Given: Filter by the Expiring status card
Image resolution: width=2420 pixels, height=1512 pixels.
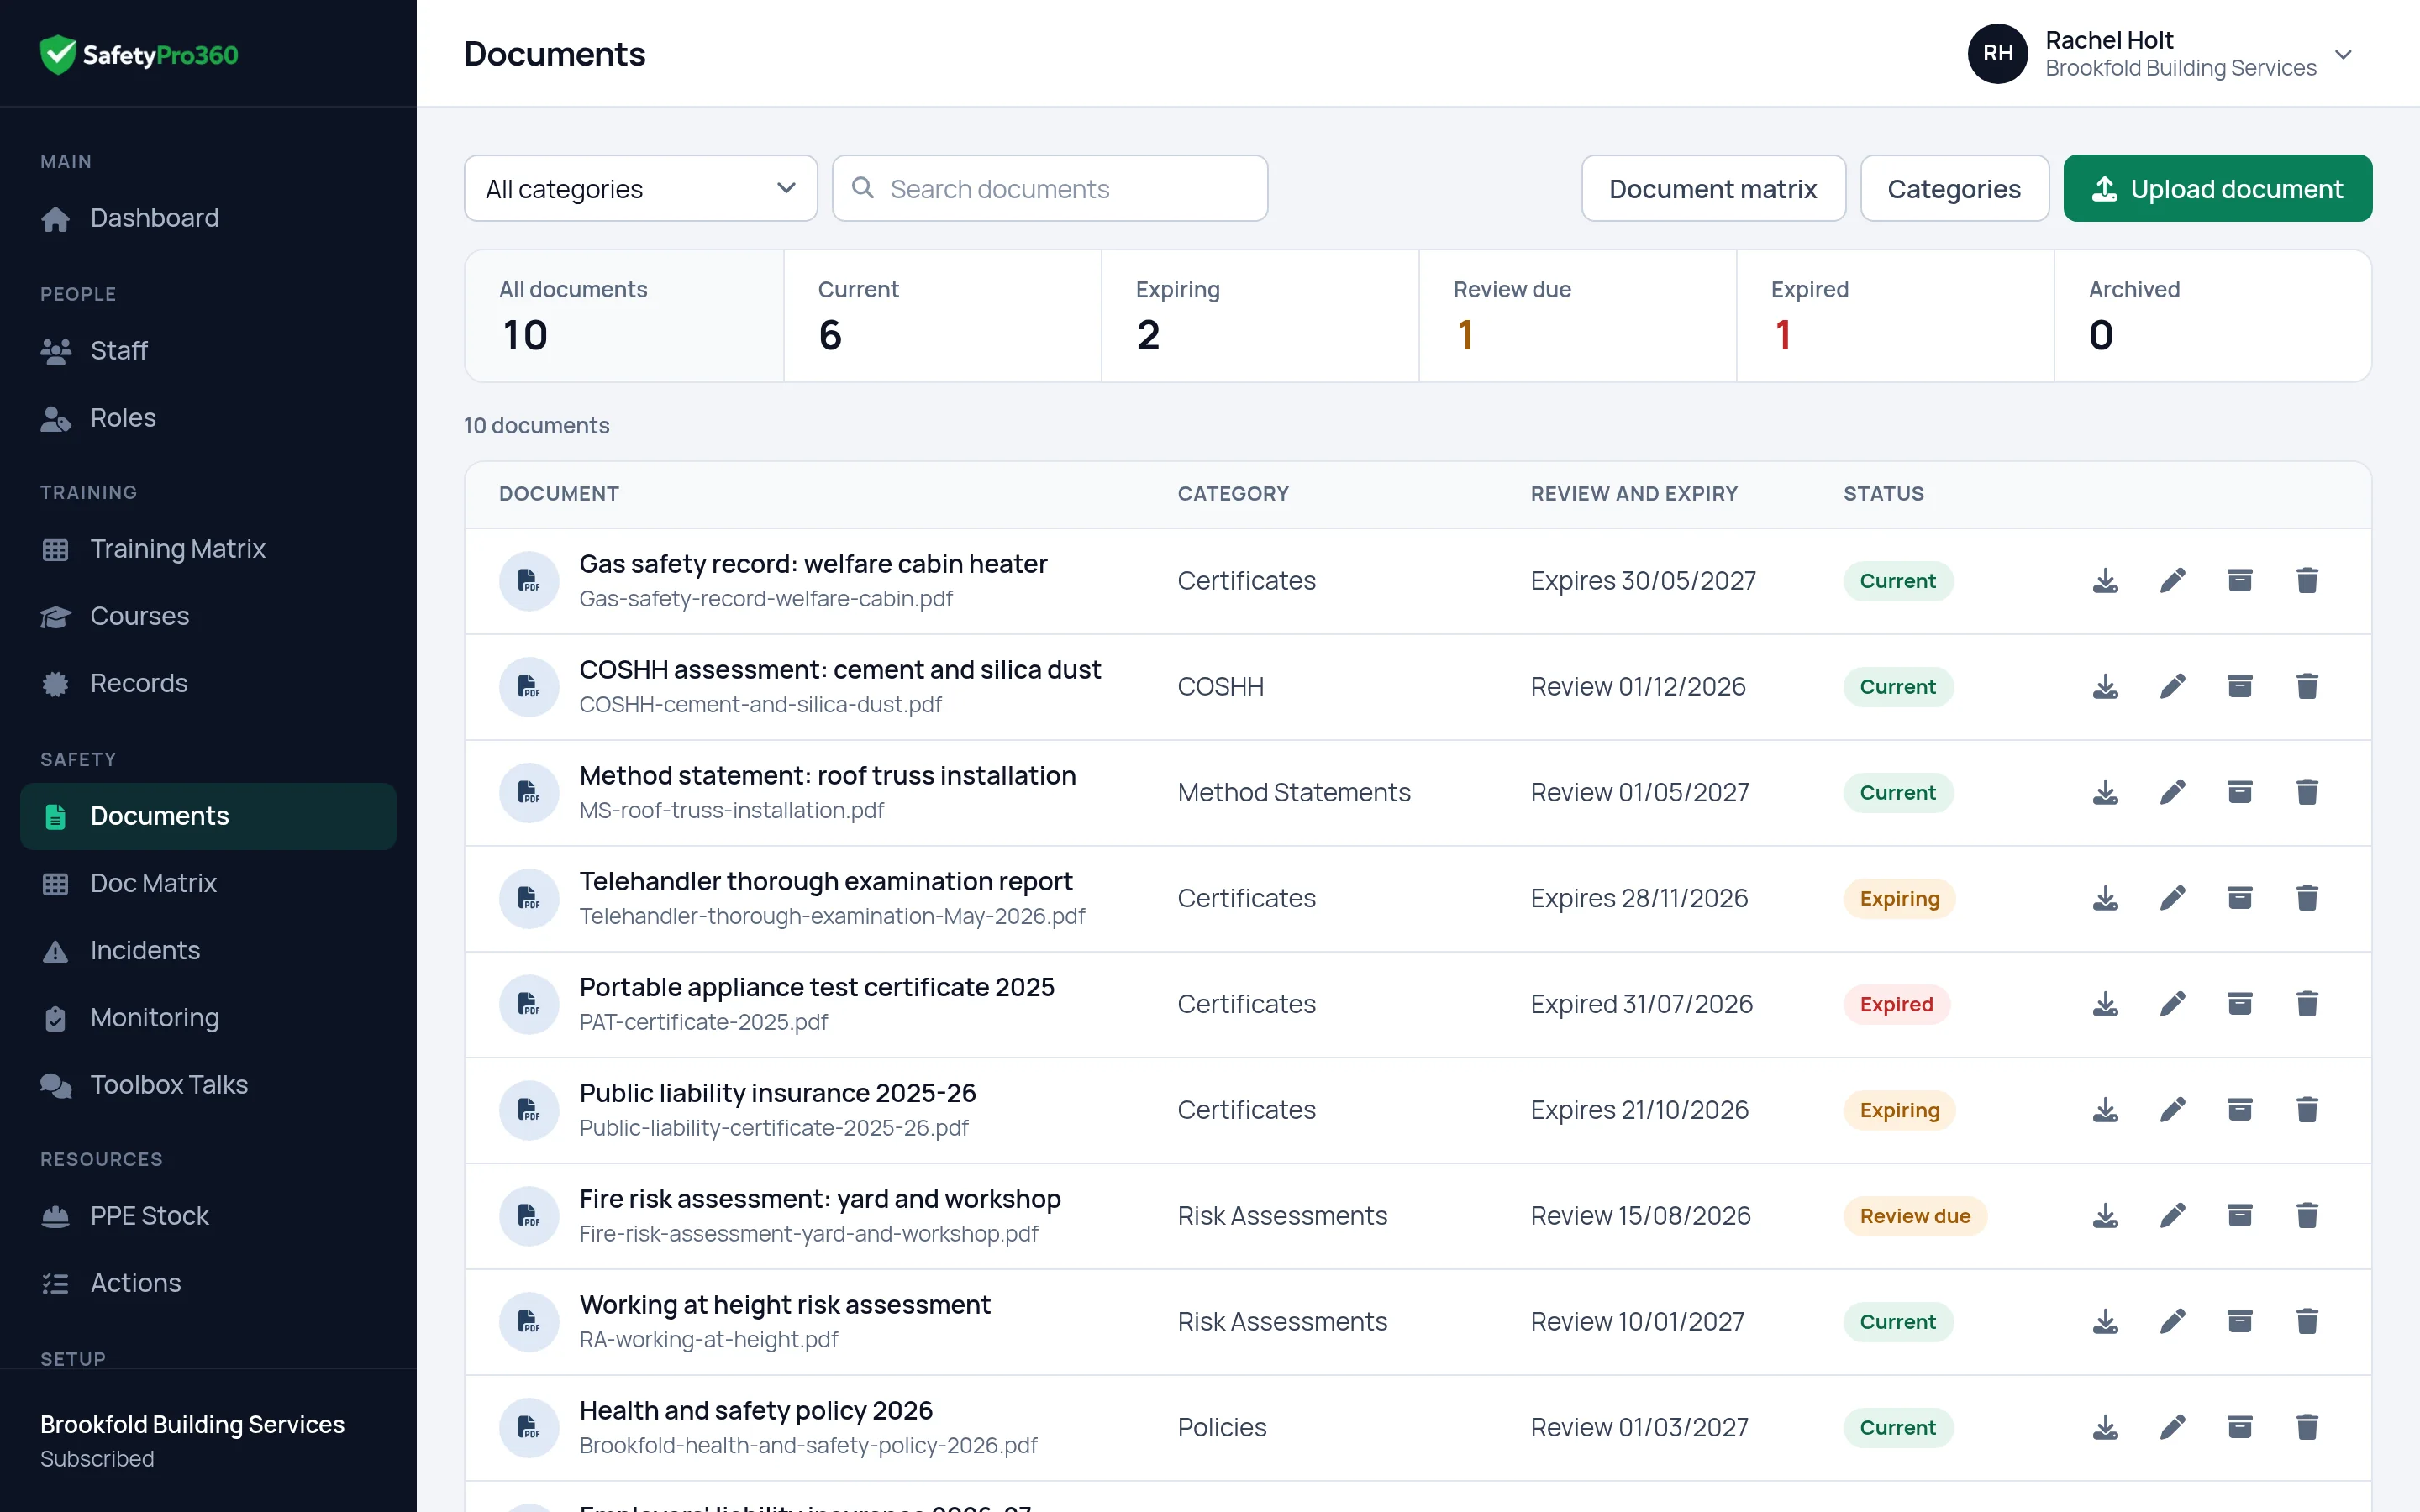Looking at the screenshot, I should coord(1260,316).
